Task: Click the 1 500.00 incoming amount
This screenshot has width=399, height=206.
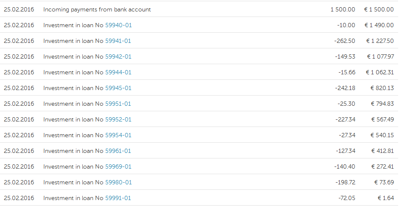Action: click(x=343, y=10)
